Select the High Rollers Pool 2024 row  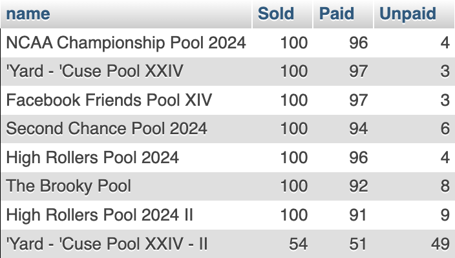(x=228, y=157)
